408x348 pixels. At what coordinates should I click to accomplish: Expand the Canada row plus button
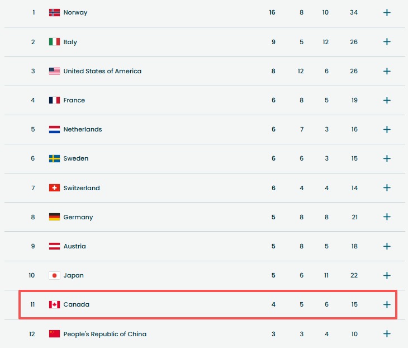(387, 304)
